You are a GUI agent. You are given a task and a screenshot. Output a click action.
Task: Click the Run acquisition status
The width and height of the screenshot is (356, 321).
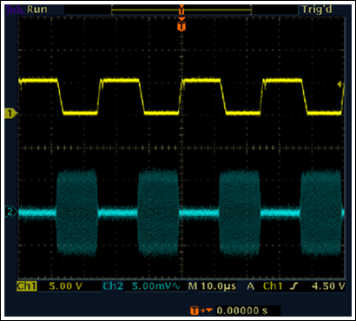coord(37,10)
